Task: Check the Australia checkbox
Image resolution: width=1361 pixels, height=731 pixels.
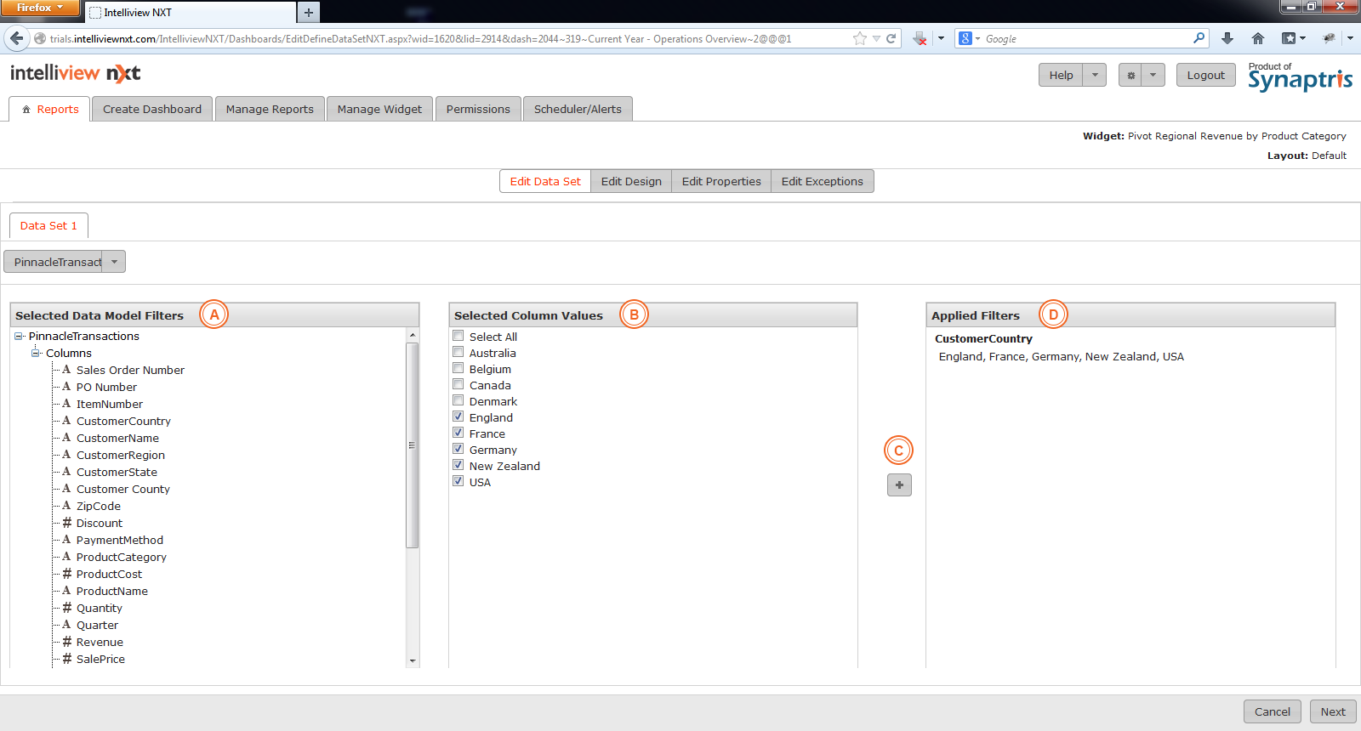Action: 458,352
